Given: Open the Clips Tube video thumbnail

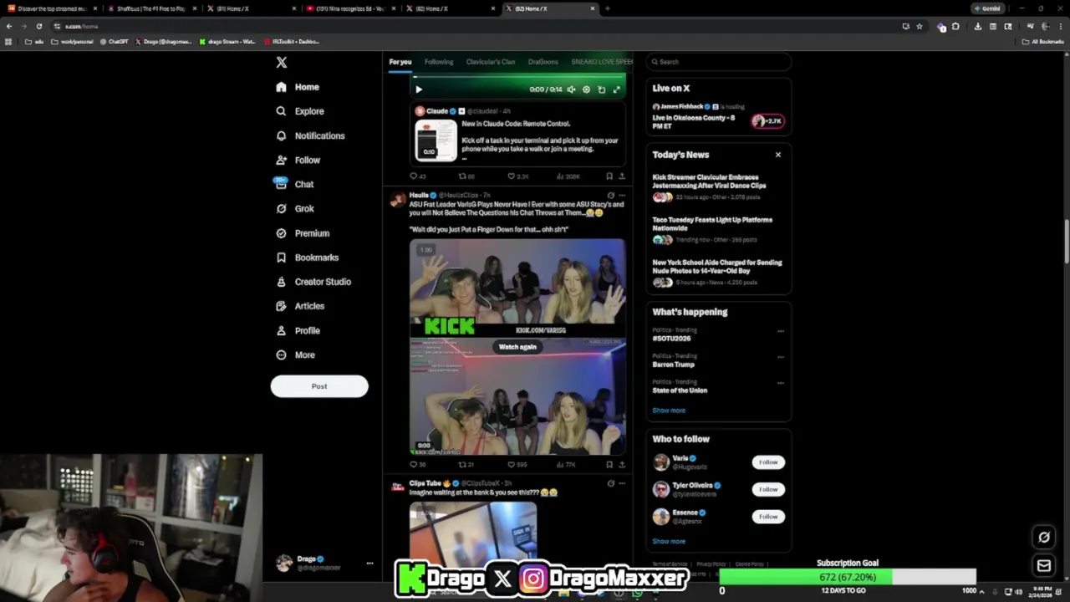Looking at the screenshot, I should pos(473,531).
